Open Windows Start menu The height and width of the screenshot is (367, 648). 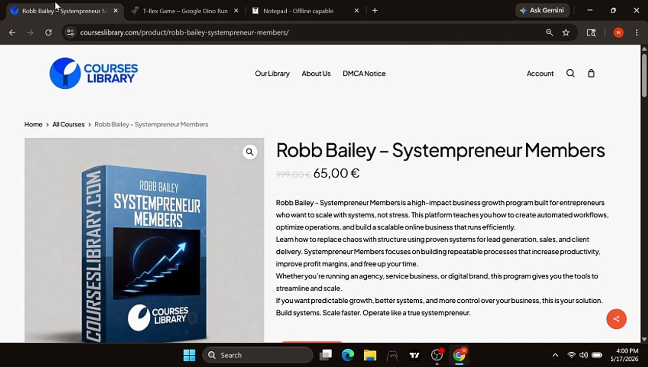[189, 355]
